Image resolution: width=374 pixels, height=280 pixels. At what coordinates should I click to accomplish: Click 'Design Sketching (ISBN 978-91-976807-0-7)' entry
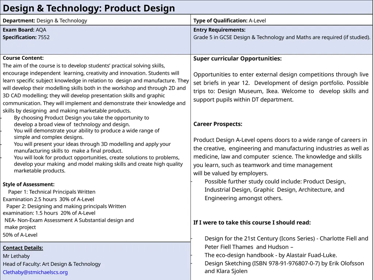pyautogui.click(x=284, y=263)
